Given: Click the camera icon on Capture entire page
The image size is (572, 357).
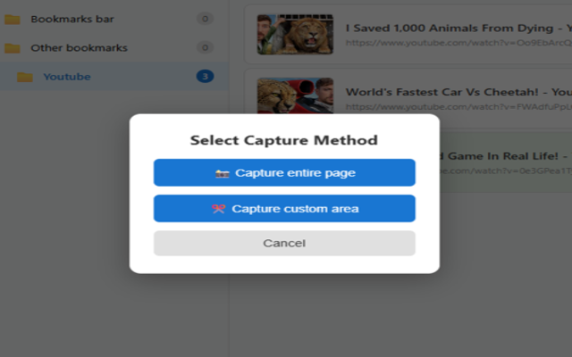Looking at the screenshot, I should click(223, 173).
